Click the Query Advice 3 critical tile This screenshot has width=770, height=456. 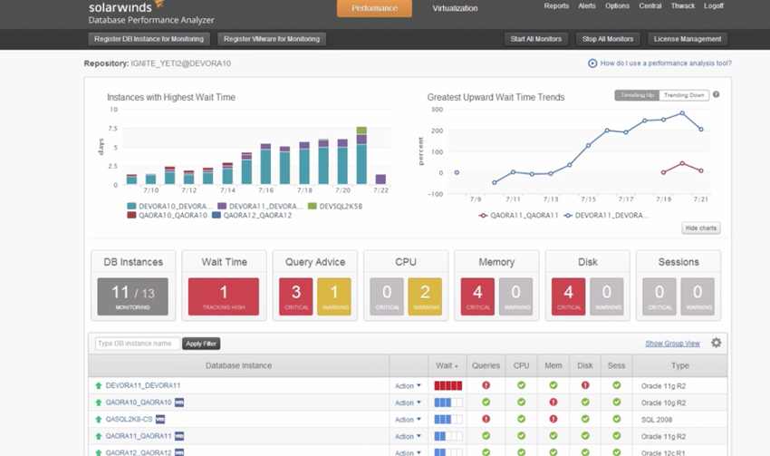pos(296,296)
